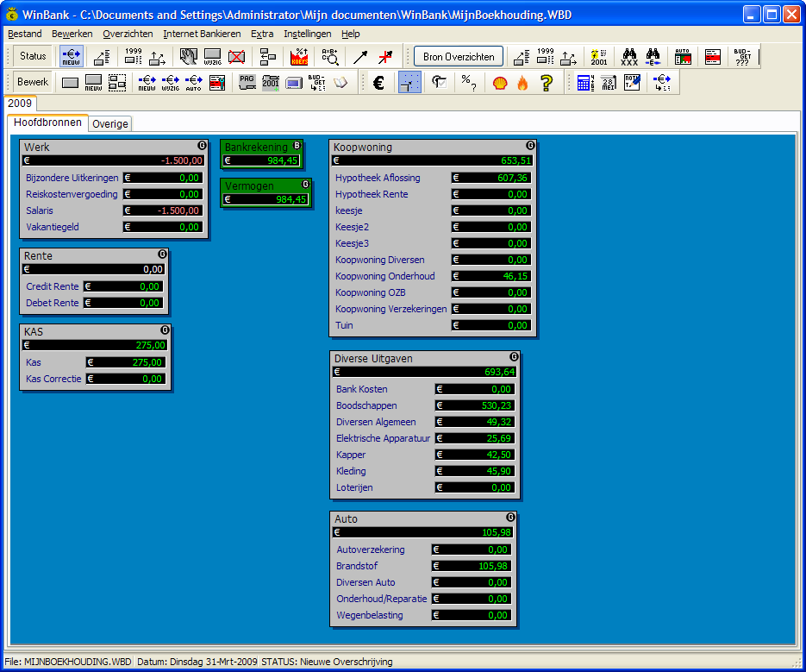Image resolution: width=806 pixels, height=672 pixels.
Task: Click the Status toolbar button
Action: (33, 56)
